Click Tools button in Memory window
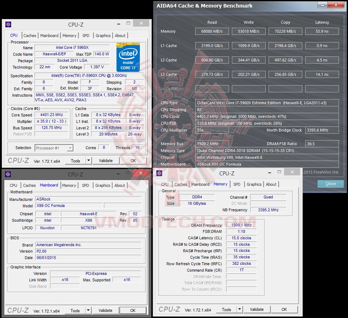This screenshot has height=318, width=348. coord(226,310)
